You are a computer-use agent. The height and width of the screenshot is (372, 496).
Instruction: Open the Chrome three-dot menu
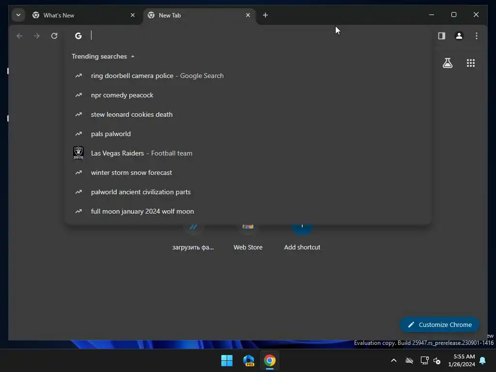[477, 36]
